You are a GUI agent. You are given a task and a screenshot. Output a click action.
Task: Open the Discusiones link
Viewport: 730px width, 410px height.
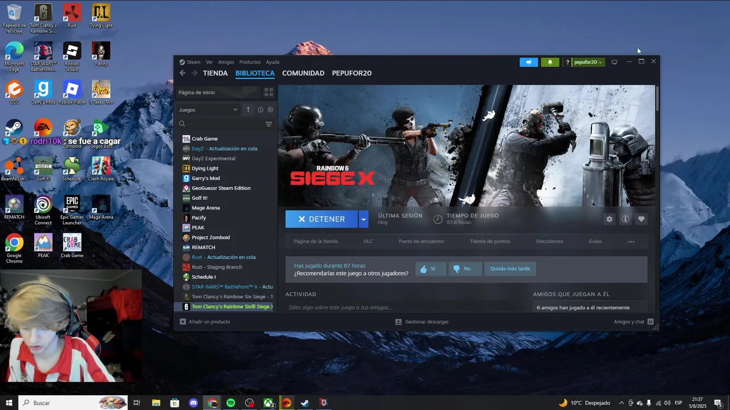[x=549, y=241]
